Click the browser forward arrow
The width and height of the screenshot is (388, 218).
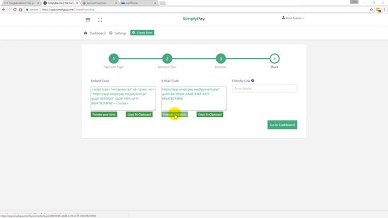pyautogui.click(x=9, y=10)
